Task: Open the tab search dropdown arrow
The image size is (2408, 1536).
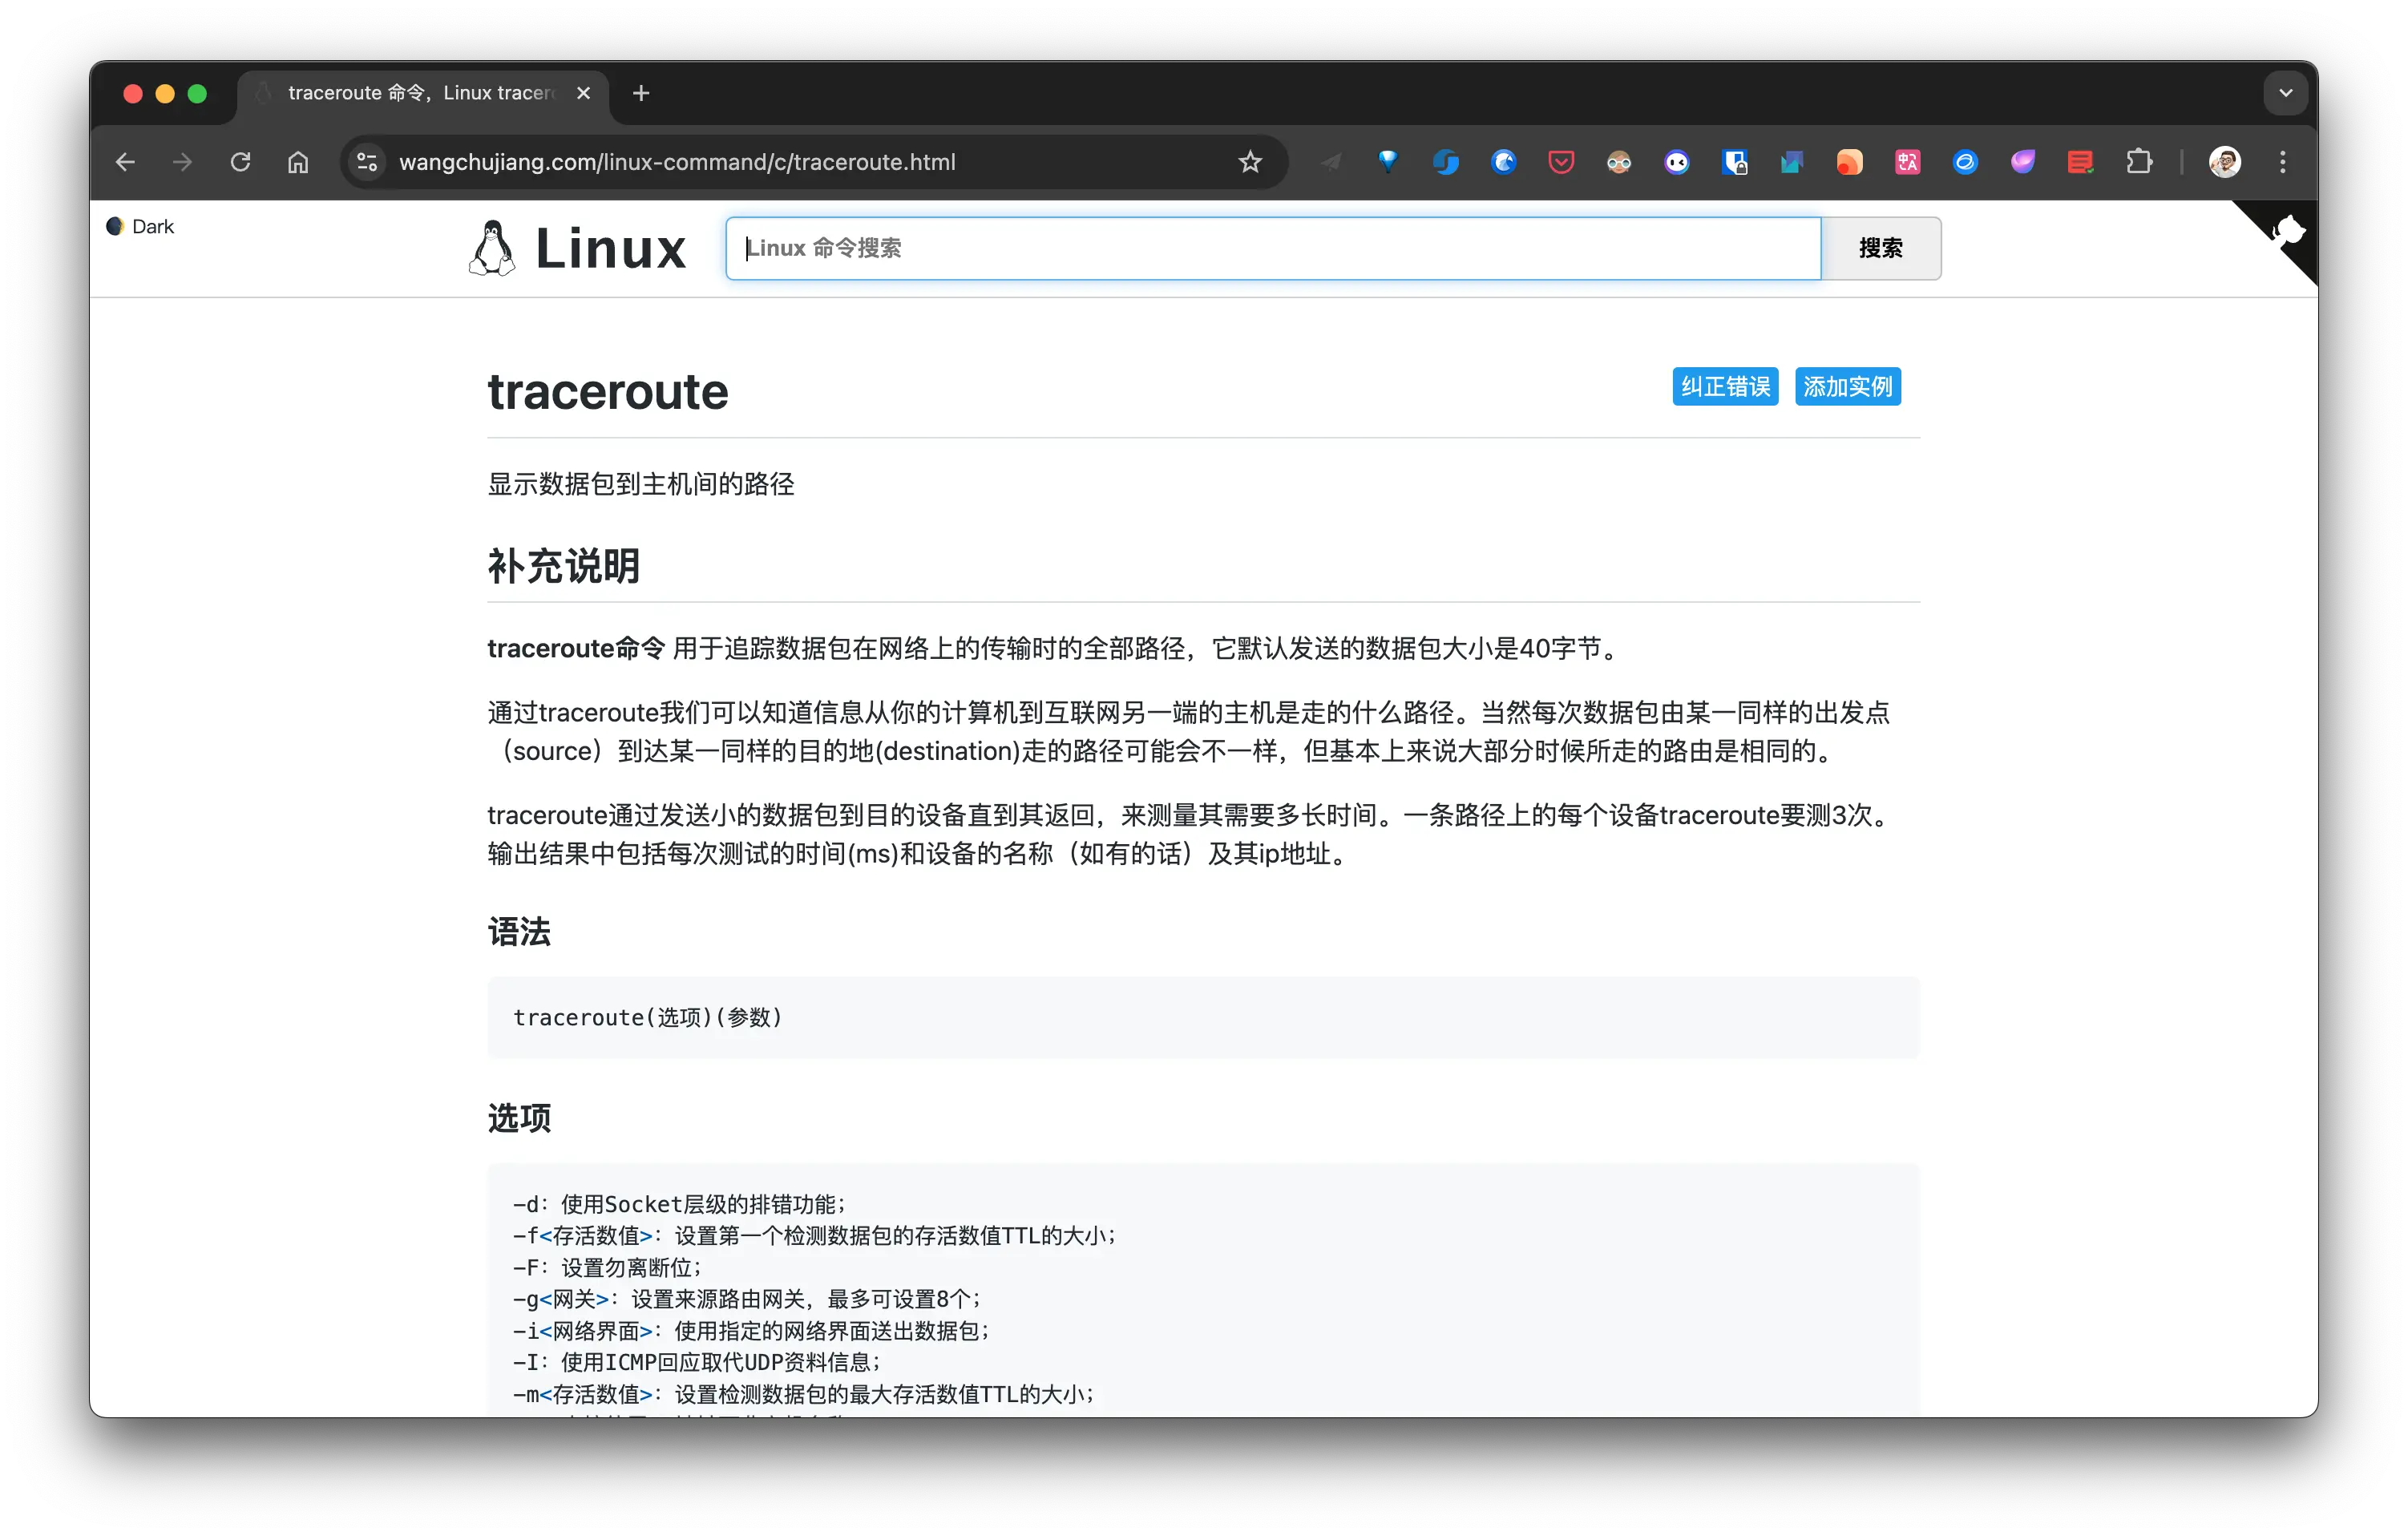Action: (x=2285, y=92)
